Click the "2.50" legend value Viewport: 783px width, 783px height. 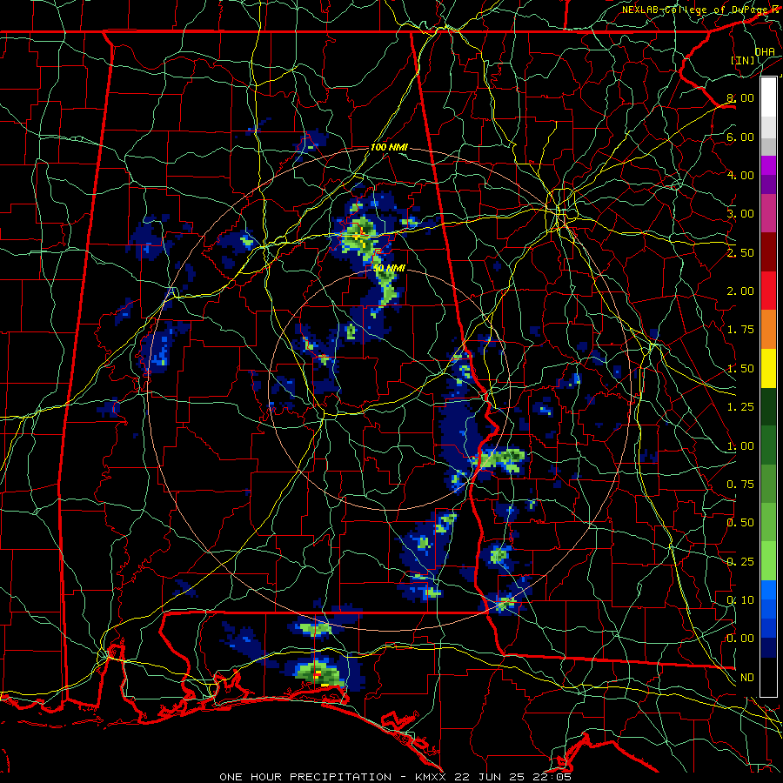point(740,252)
